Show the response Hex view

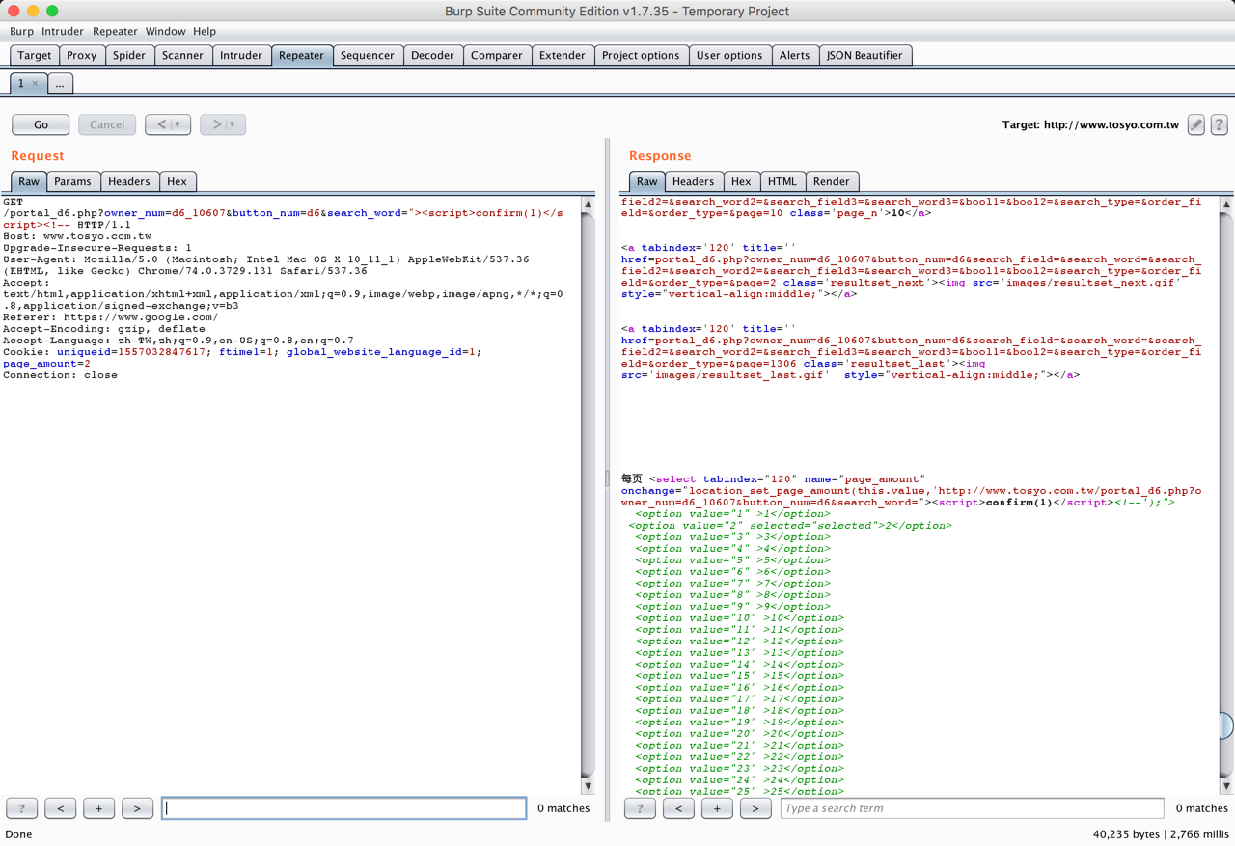741,181
